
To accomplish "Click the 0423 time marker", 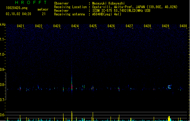I will click(57, 26).
